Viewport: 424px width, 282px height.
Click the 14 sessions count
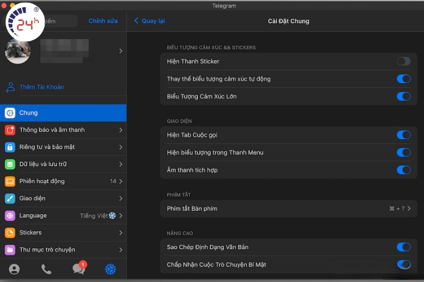113,181
